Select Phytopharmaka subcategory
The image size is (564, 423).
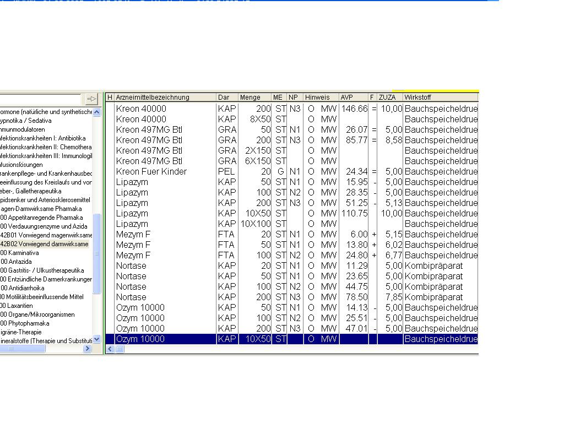click(x=25, y=323)
